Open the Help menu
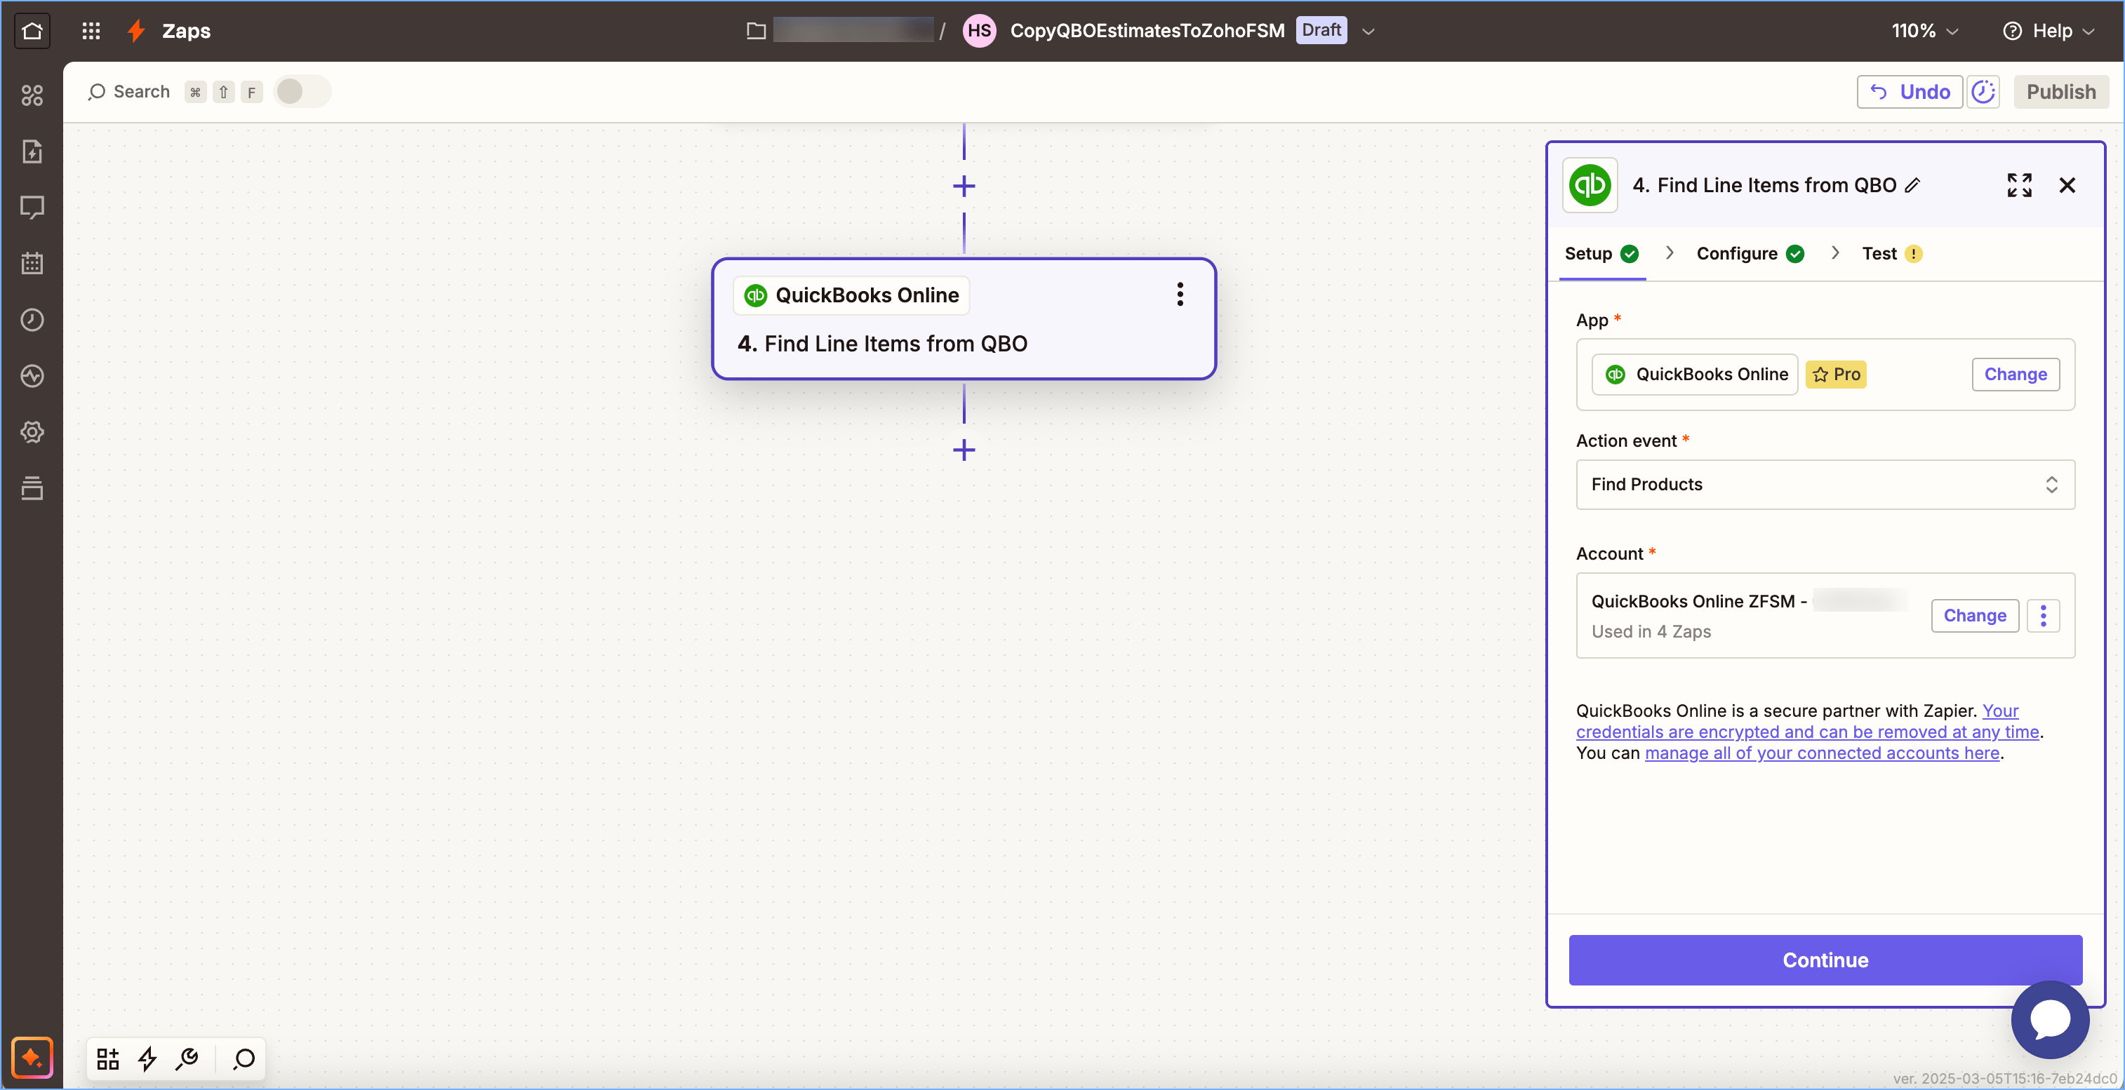Image resolution: width=2125 pixels, height=1090 pixels. pos(2049,32)
